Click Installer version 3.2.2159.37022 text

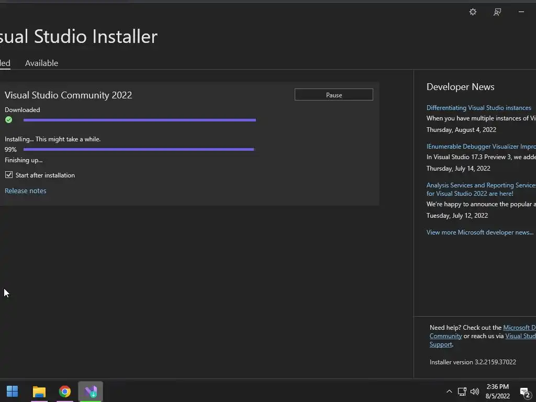point(473,362)
